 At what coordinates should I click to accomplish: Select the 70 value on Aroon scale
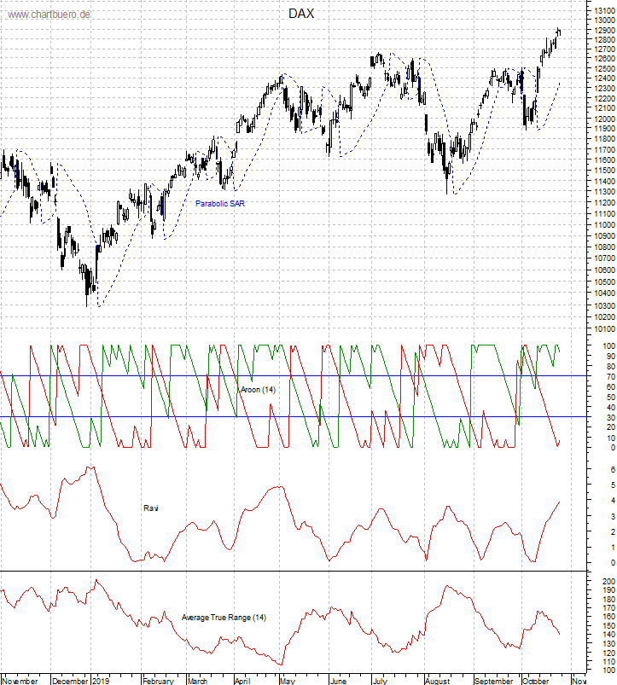(610, 376)
